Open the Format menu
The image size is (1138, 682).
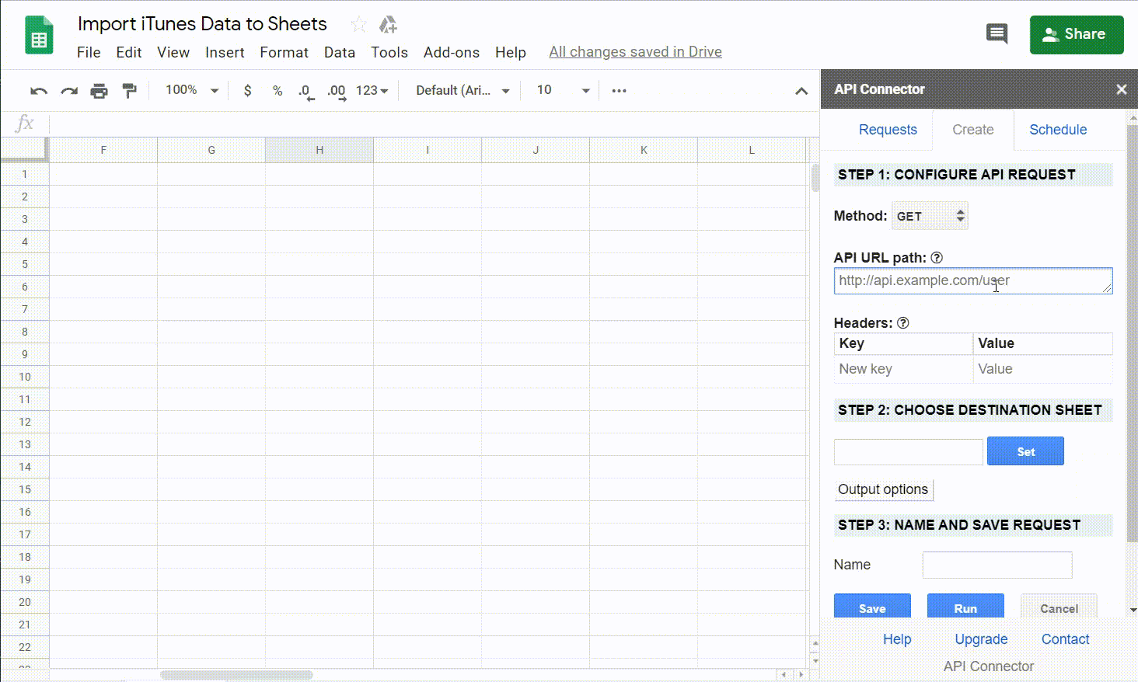(284, 52)
